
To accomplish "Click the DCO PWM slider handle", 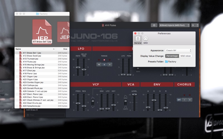I will (x=129, y=75).
